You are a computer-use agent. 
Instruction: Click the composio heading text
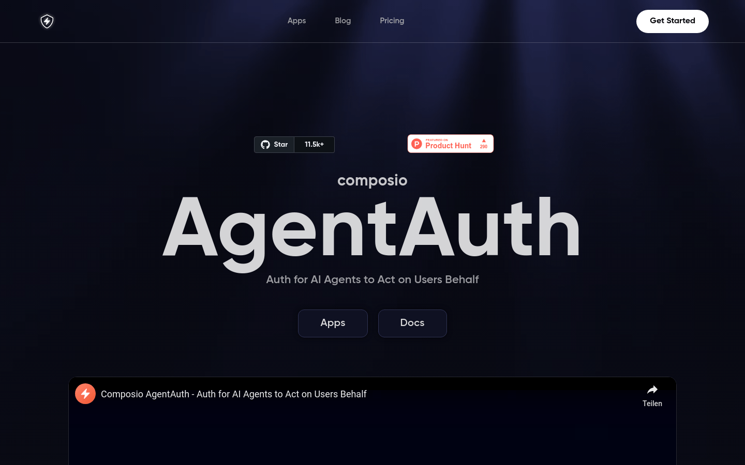coord(372,180)
